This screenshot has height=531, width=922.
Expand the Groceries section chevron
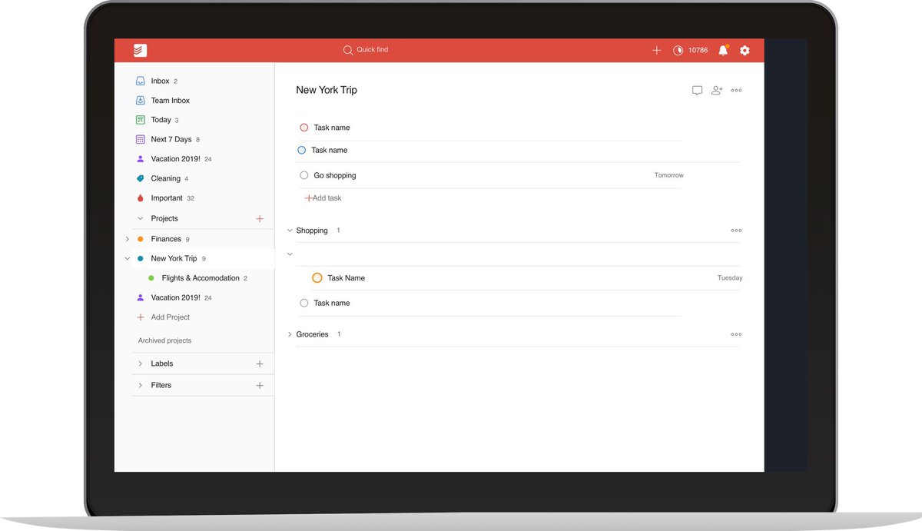290,334
